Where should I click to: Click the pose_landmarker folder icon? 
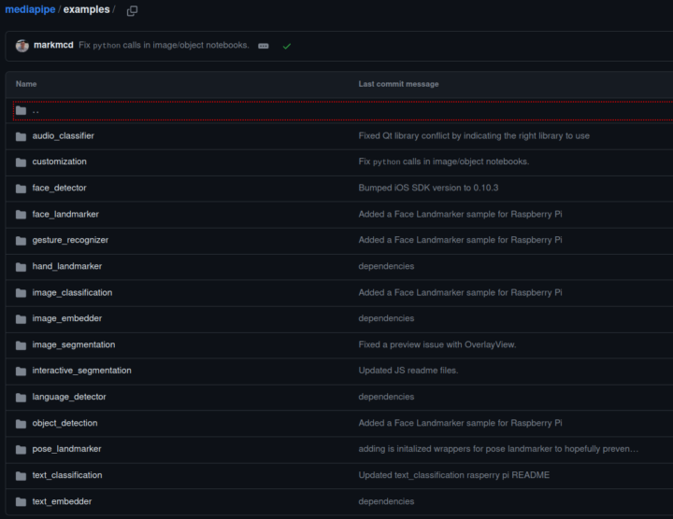[21, 449]
